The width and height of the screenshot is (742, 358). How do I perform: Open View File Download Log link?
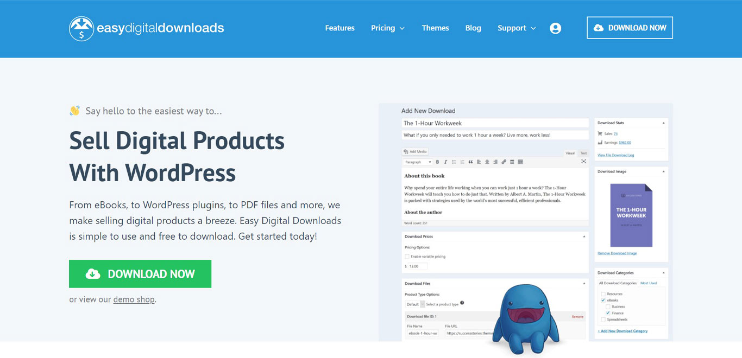615,155
